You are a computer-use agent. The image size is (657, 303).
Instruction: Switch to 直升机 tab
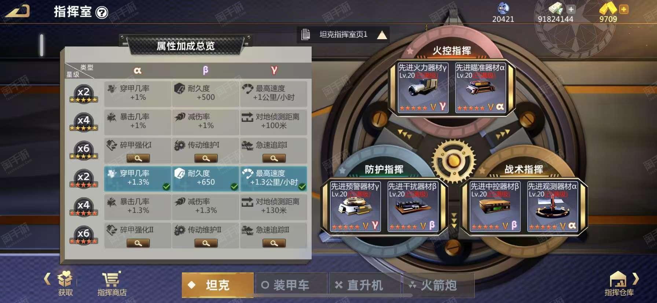tap(365, 285)
